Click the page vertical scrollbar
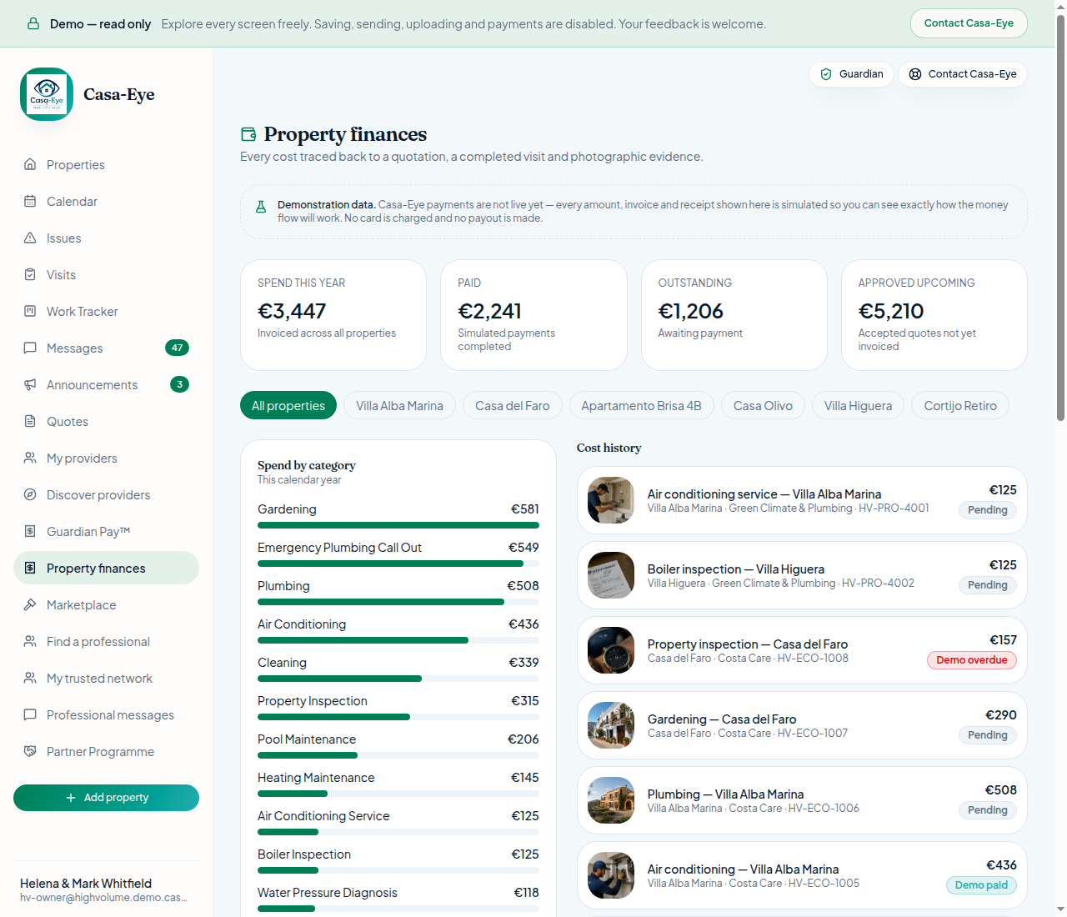The image size is (1067, 917). click(x=1060, y=217)
